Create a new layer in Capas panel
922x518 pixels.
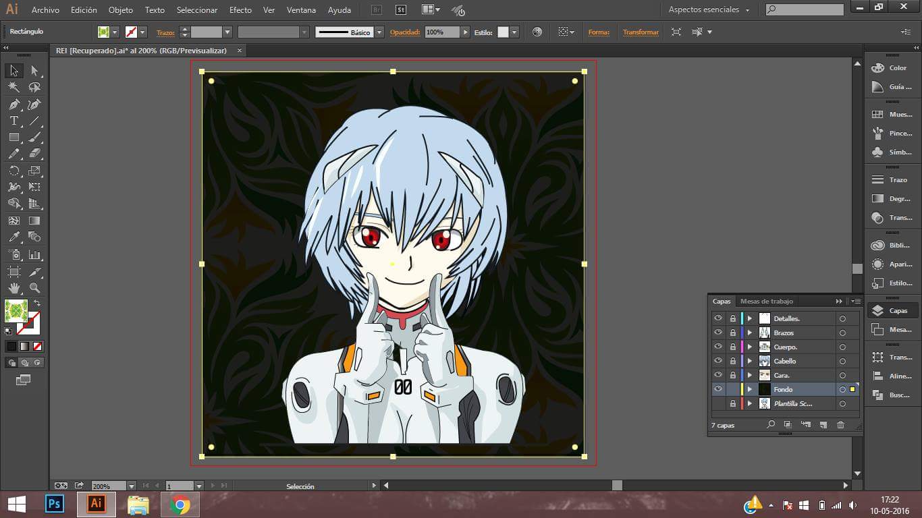(823, 425)
